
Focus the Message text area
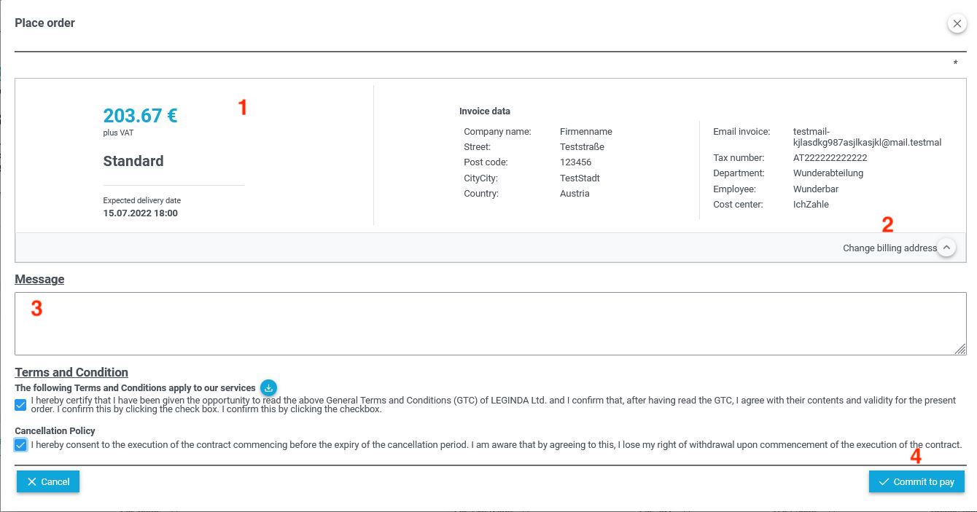(x=491, y=323)
